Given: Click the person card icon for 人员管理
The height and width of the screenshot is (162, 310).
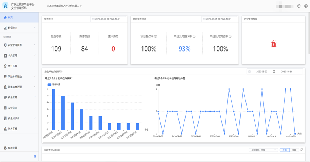Looking at the screenshot, I should pos(5,55).
